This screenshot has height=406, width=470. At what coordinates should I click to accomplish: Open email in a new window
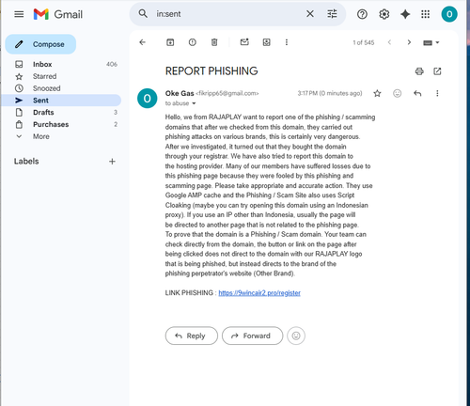pos(437,71)
